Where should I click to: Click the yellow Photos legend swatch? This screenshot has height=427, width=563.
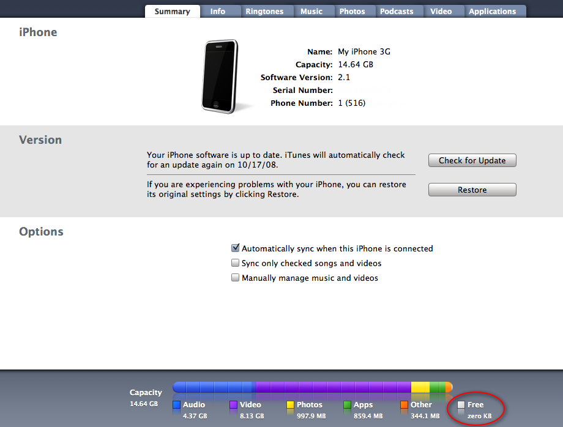coord(291,405)
